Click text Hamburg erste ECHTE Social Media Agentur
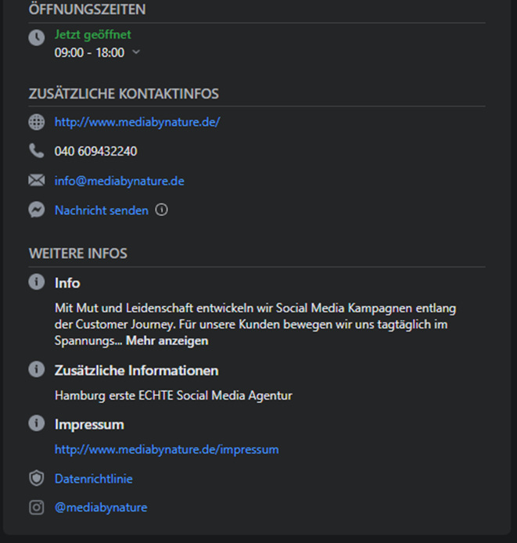The width and height of the screenshot is (517, 543). coord(174,395)
